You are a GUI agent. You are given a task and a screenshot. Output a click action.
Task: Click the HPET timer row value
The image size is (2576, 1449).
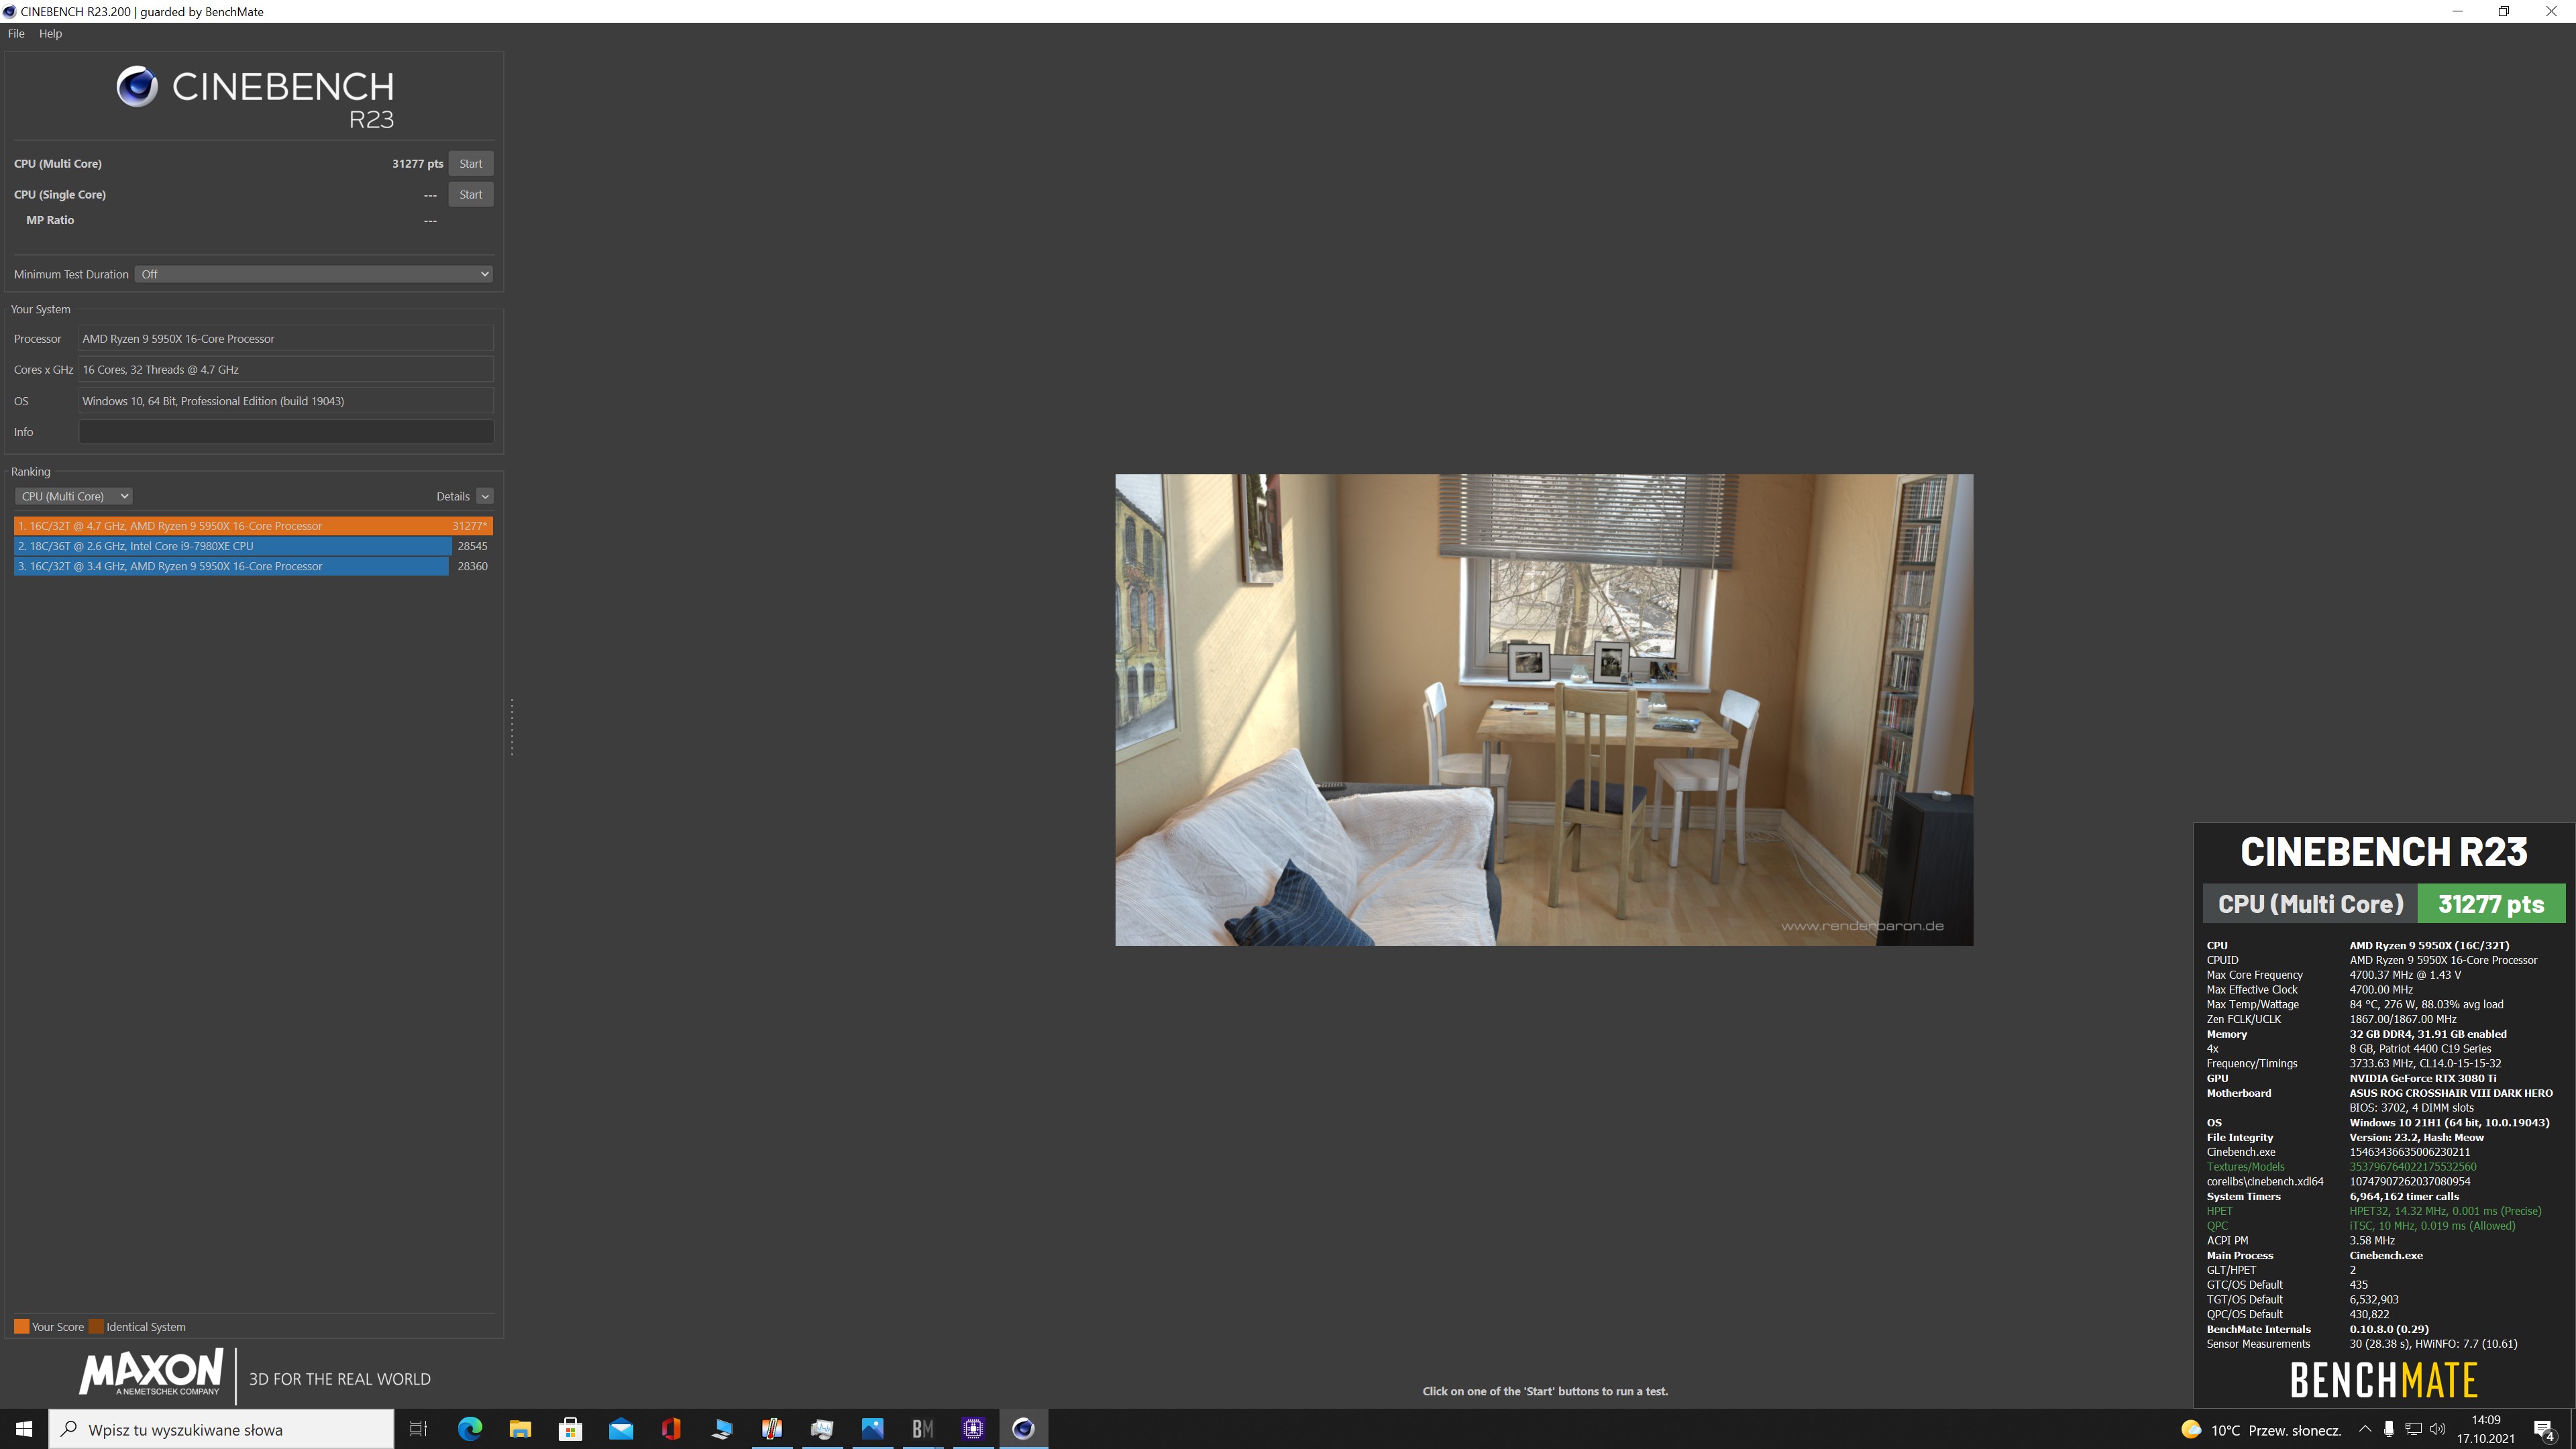tap(2445, 1211)
